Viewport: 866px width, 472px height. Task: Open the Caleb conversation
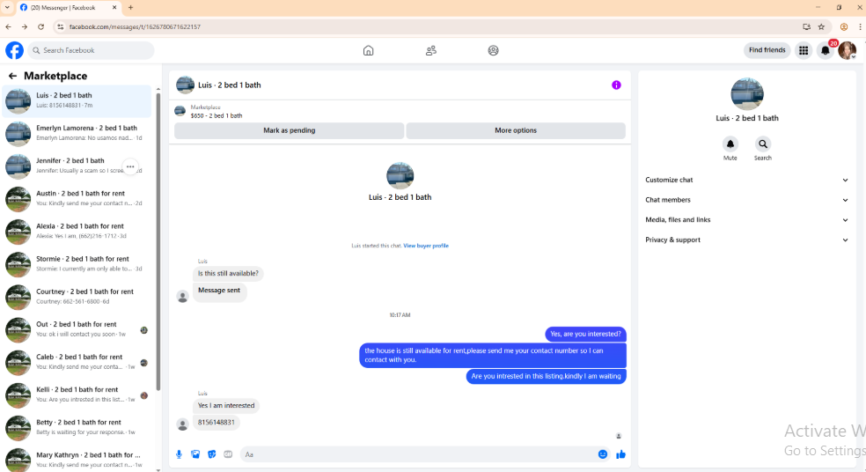[x=77, y=361]
